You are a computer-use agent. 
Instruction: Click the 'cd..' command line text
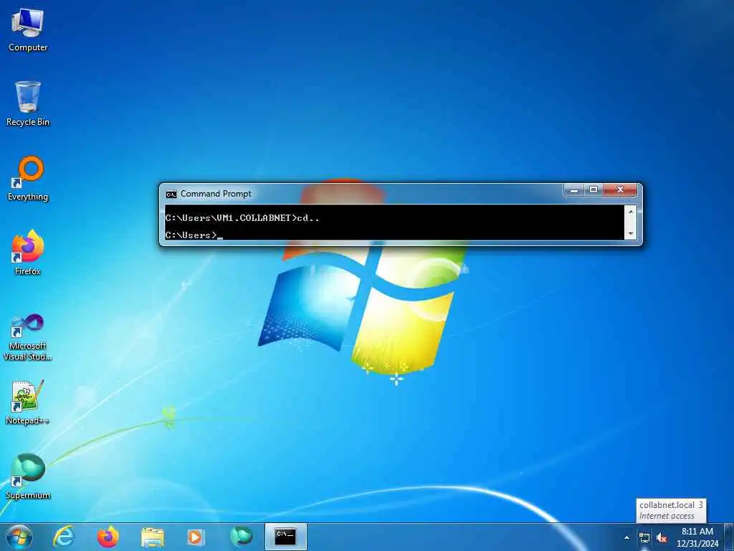click(x=308, y=218)
